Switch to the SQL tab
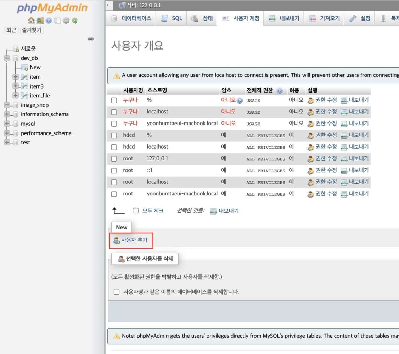This screenshot has height=354, width=399. pos(172,18)
